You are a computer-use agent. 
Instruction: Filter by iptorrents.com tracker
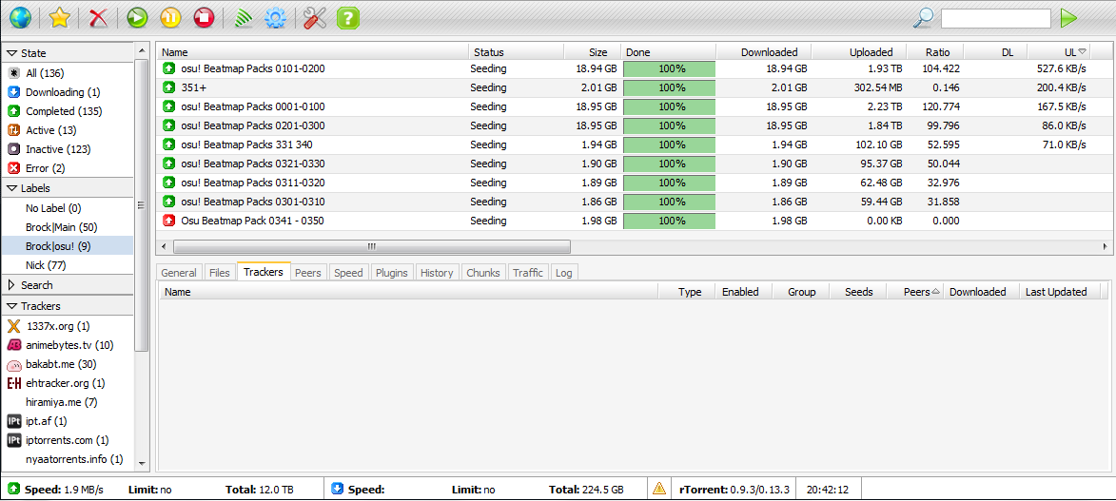click(x=67, y=440)
